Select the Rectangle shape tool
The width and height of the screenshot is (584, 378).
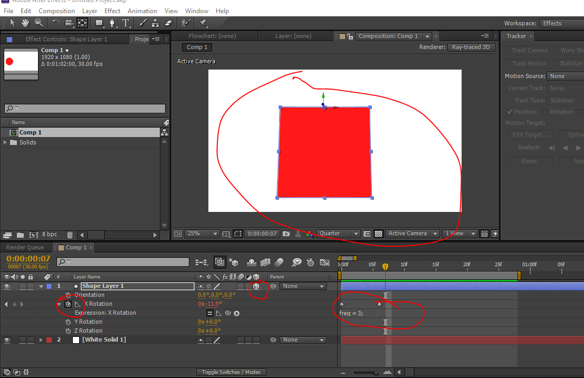[x=99, y=23]
